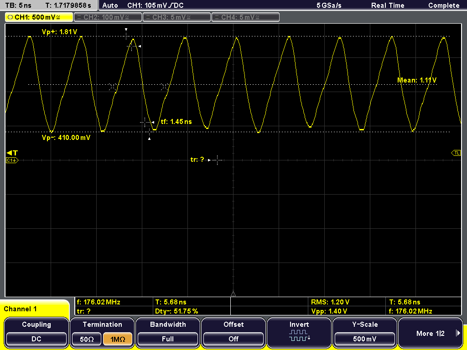Open the Coupling DC selector
Viewport: 467px width, 350px height.
[x=36, y=340]
